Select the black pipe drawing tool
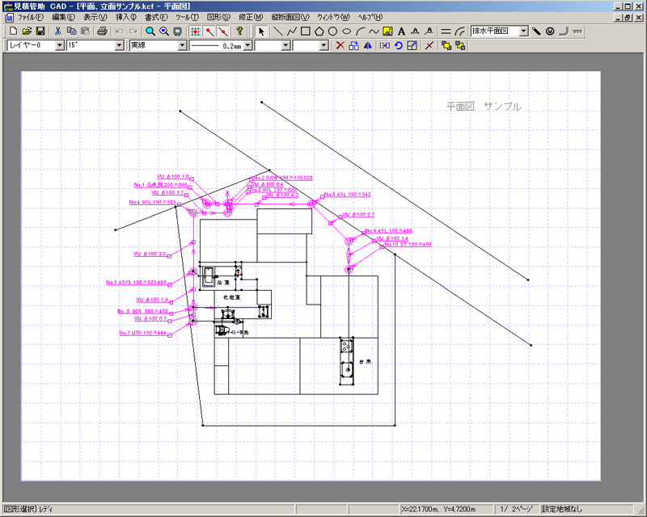The height and width of the screenshot is (517, 647). pos(536,32)
